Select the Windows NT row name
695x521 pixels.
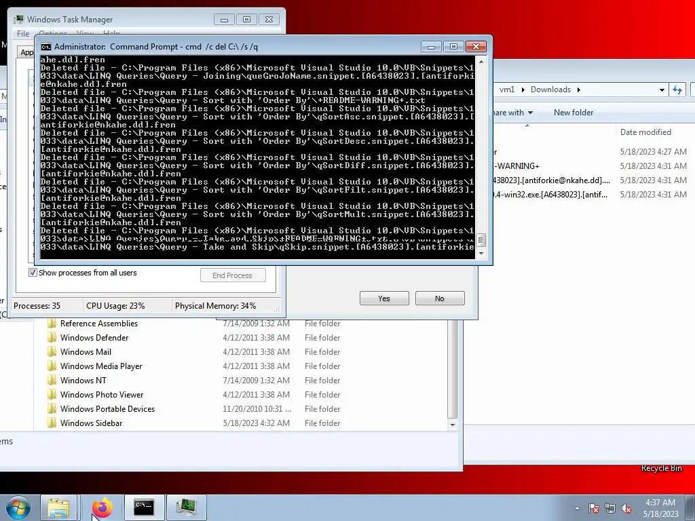(83, 380)
